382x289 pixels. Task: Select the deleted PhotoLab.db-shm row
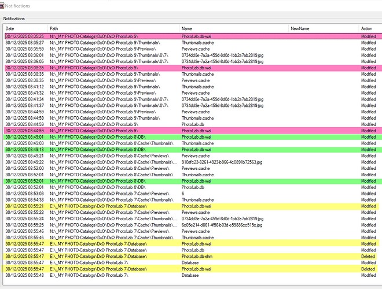click(x=191, y=256)
